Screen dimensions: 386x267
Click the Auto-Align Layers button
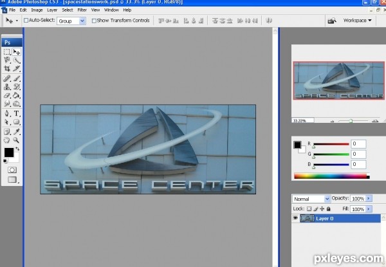(269, 21)
